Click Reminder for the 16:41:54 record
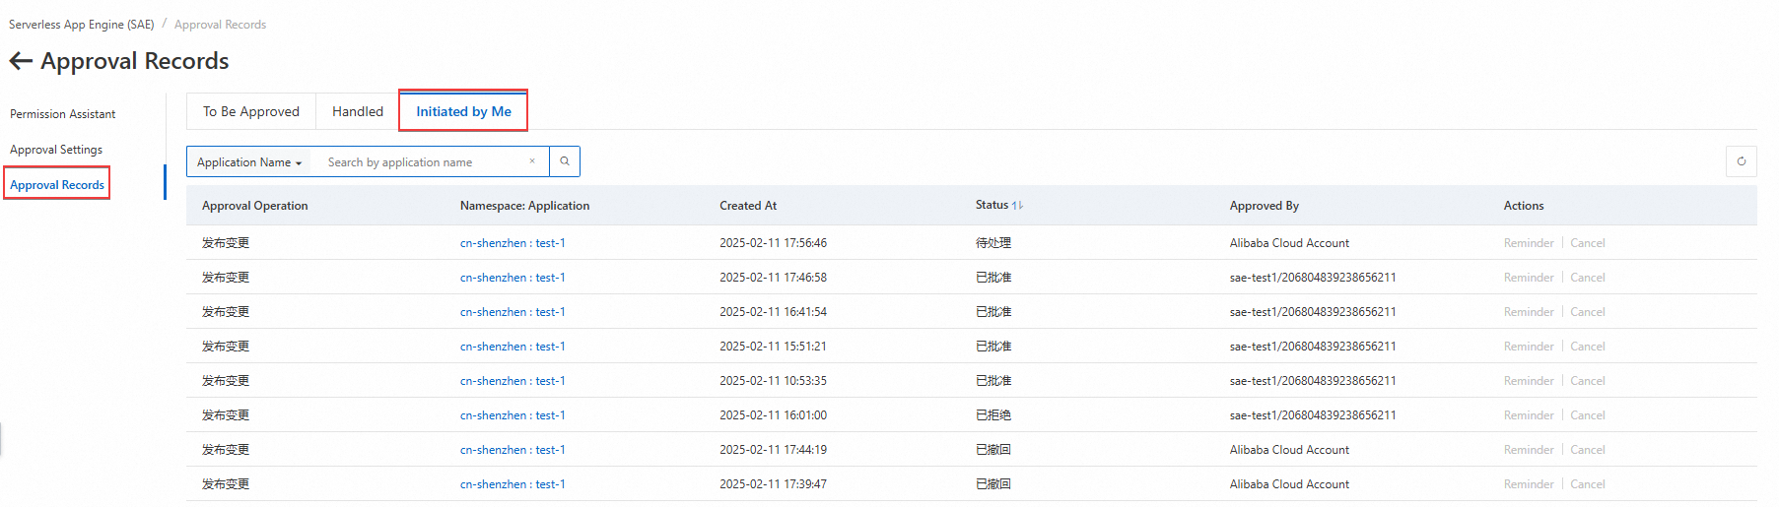Image resolution: width=1779 pixels, height=507 pixels. [x=1529, y=312]
